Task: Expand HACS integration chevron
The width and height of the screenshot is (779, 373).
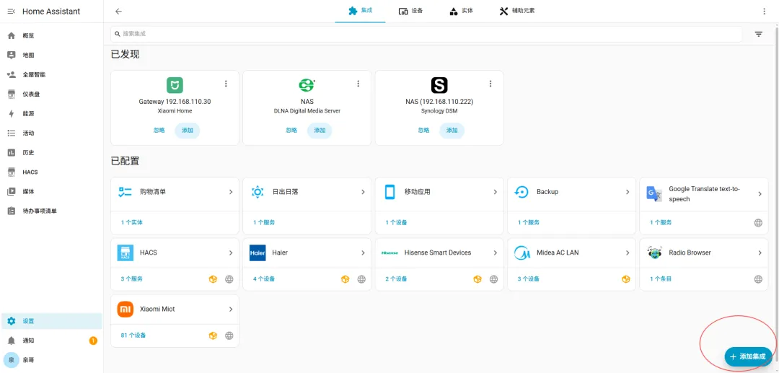Action: [x=231, y=253]
